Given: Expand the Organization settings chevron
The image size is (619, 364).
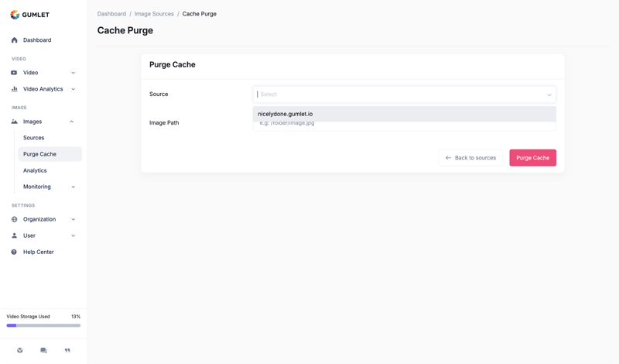Looking at the screenshot, I should [x=73, y=219].
